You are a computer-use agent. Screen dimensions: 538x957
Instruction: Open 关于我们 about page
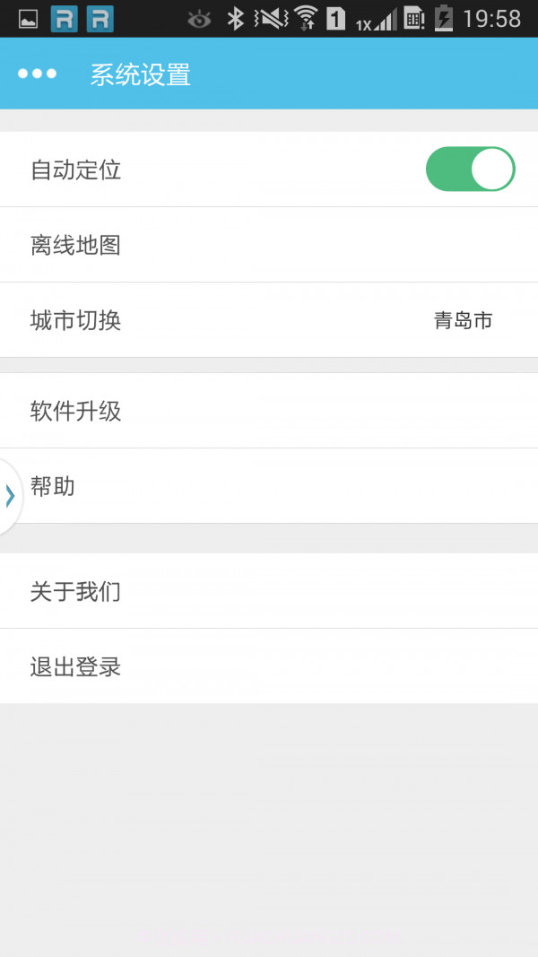point(269,591)
